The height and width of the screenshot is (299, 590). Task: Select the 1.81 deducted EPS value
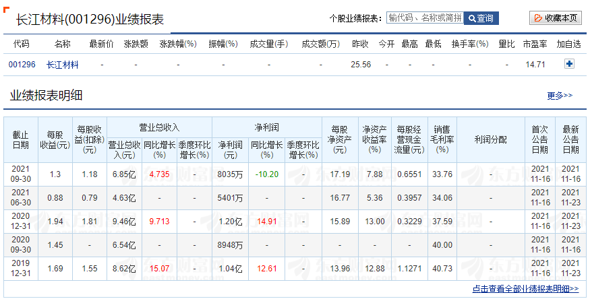(x=90, y=222)
